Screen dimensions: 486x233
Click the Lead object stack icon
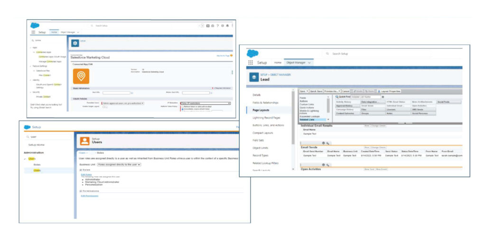pos(254,77)
